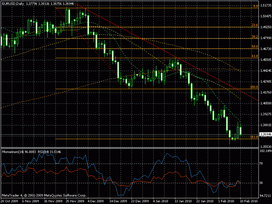Click the RSI 30 level scale value
This screenshot has width=272, height=204.
[261, 183]
